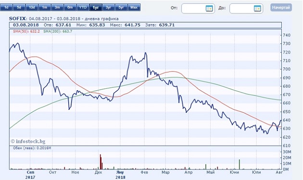The width and height of the screenshot is (303, 180).
Task: Click the 30M volume axis label
Action: (287, 152)
